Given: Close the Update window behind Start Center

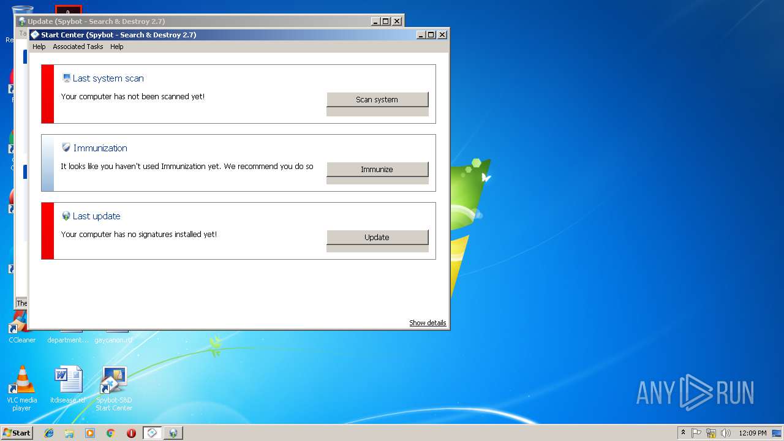Looking at the screenshot, I should coord(397,21).
